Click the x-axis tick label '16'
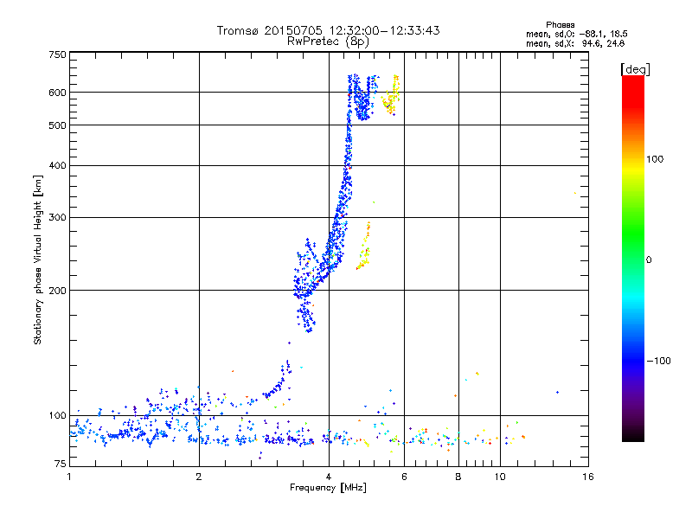The width and height of the screenshot is (692, 519). [588, 477]
